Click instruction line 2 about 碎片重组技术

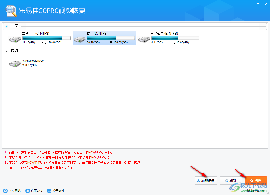[x=58, y=157]
